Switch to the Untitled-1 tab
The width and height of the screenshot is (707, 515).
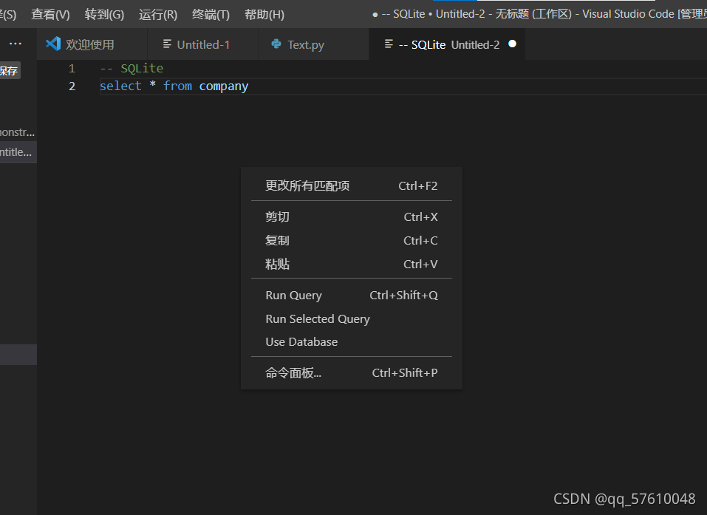203,44
